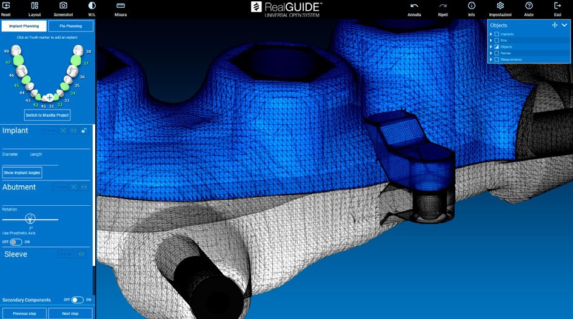Image resolution: width=573 pixels, height=319 pixels.
Task: Activate the Misura ruler tool
Action: pos(120,6)
